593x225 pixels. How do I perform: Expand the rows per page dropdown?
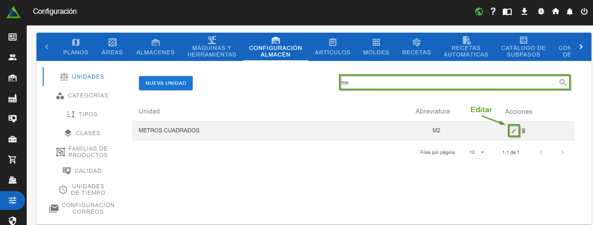pyautogui.click(x=478, y=152)
